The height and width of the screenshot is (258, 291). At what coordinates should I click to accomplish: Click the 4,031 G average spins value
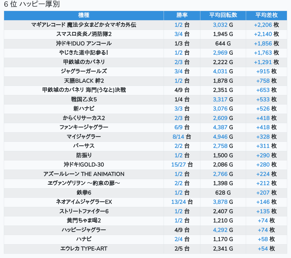point(223,71)
